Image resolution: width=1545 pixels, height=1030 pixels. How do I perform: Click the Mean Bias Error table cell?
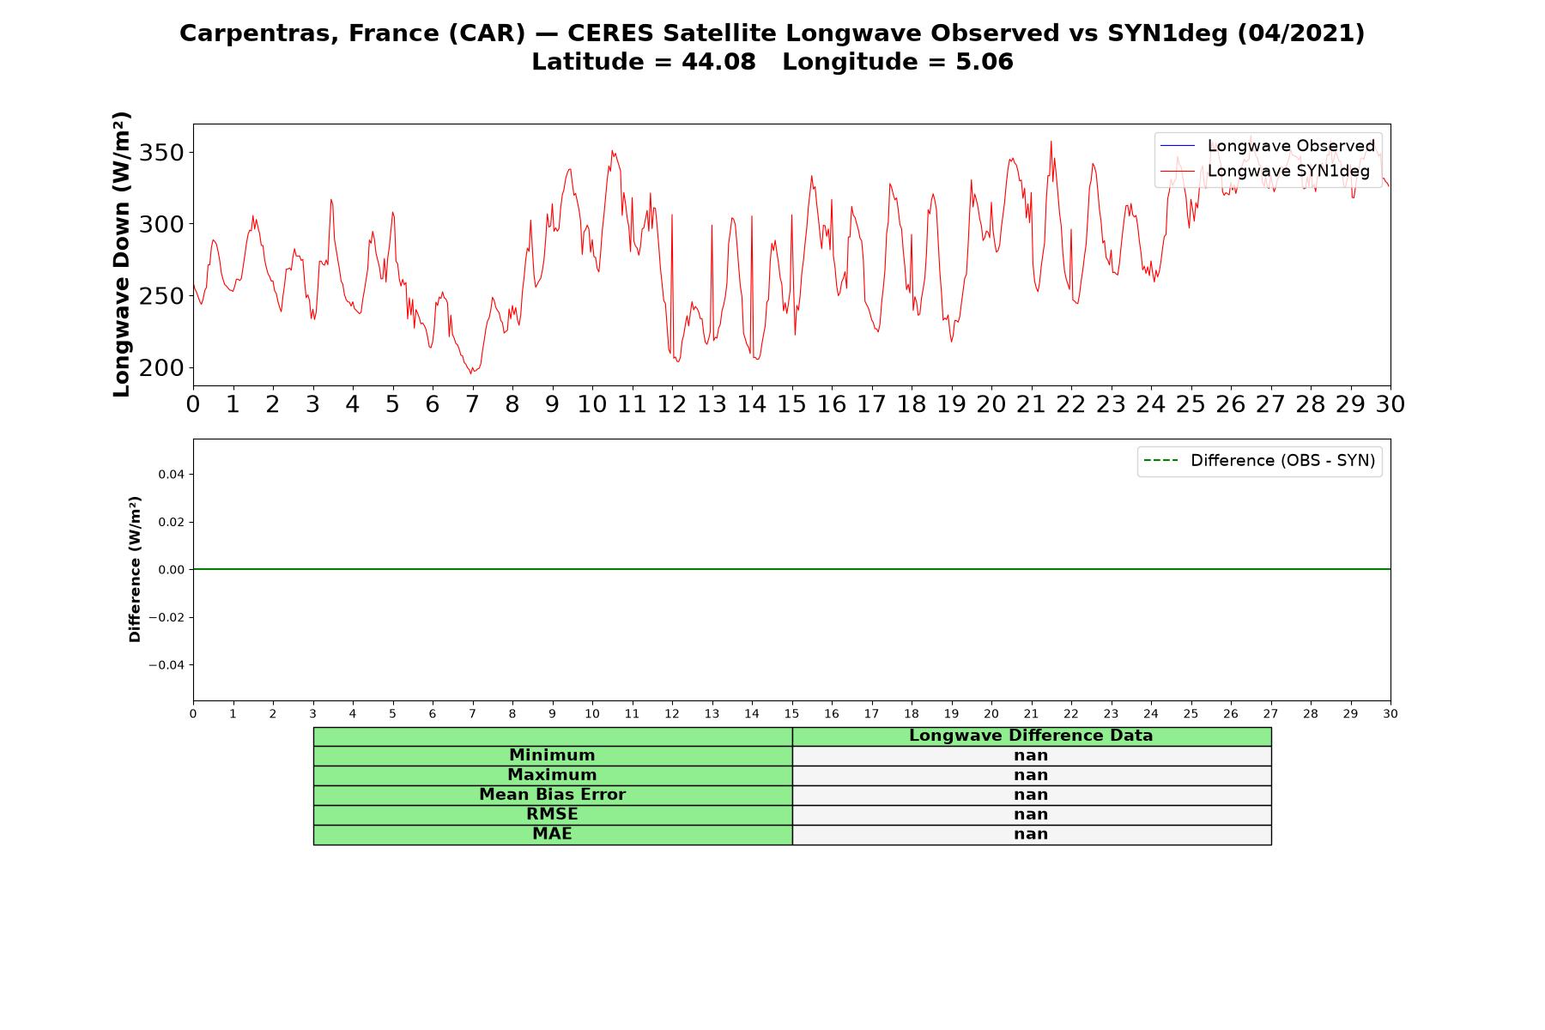coord(553,795)
